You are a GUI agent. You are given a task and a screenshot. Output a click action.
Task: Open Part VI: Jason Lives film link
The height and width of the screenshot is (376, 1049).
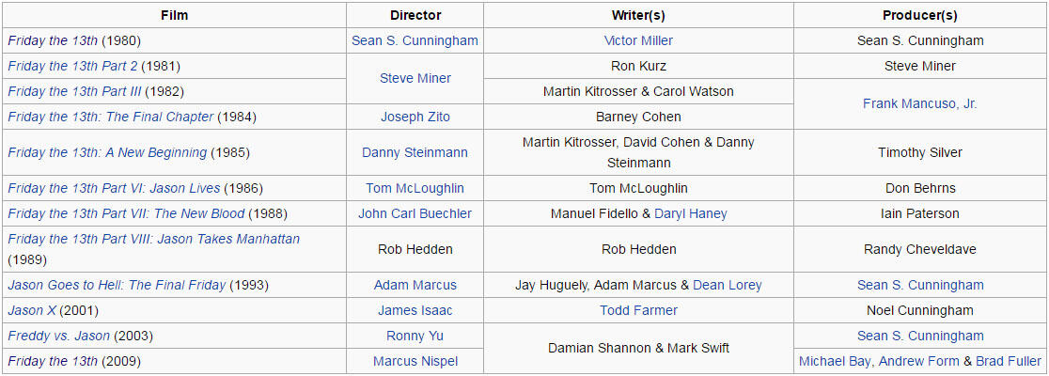point(114,189)
